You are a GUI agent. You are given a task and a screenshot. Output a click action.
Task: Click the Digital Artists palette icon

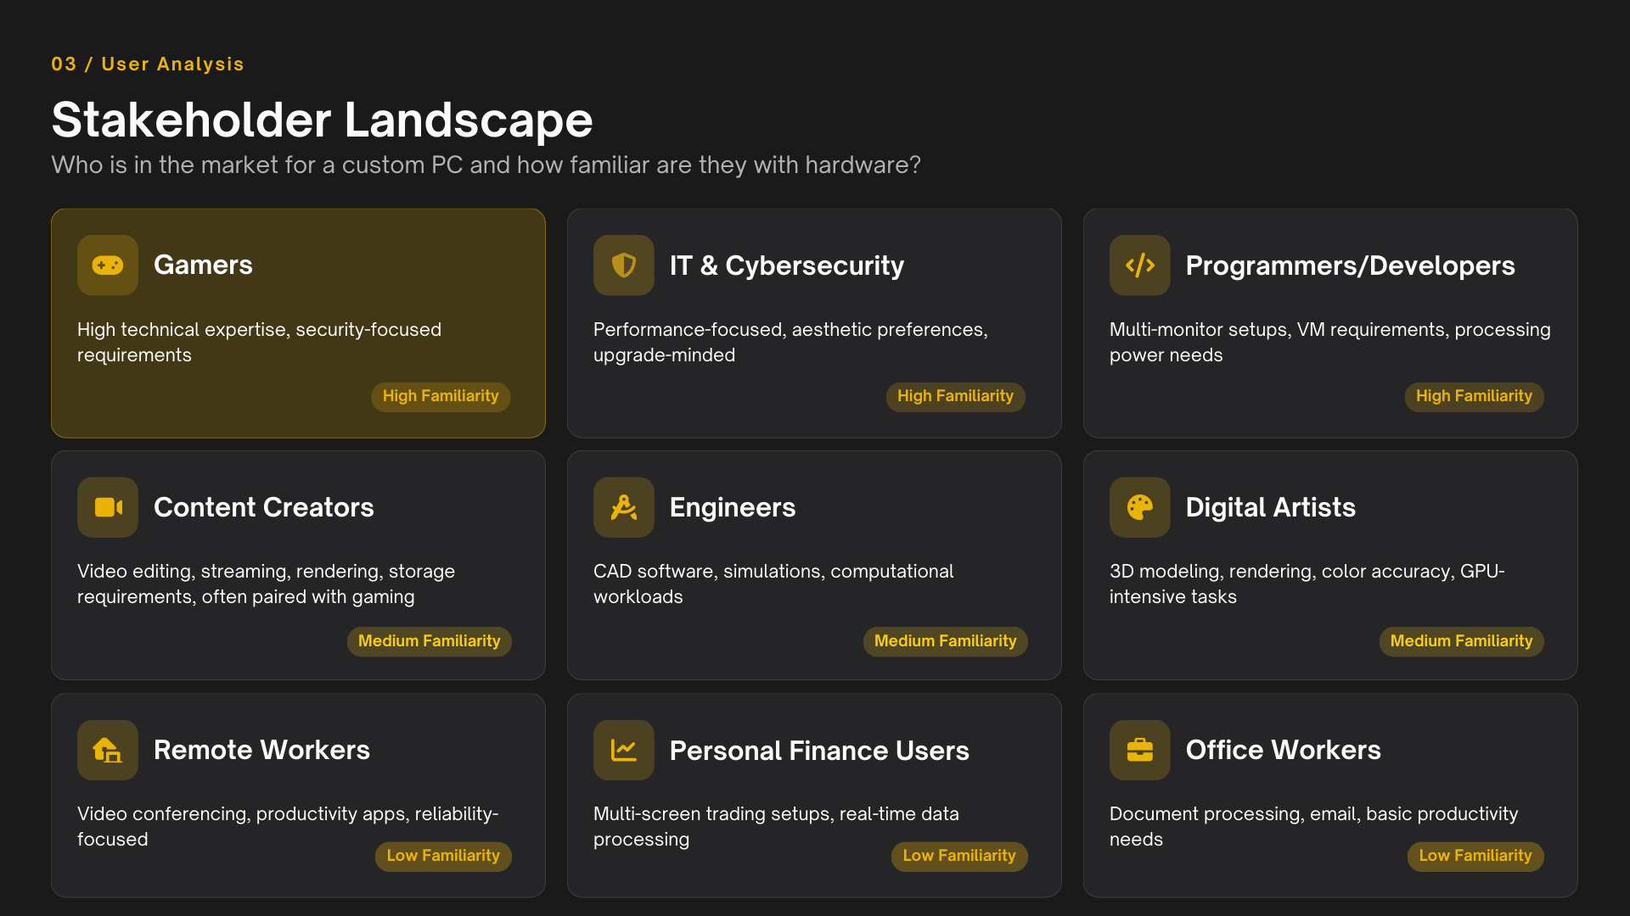(1140, 507)
